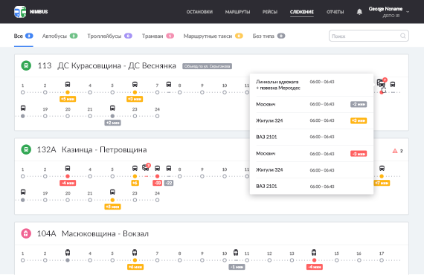Select Жигули 324 row with +3 мин badge
The image size is (424, 275).
pos(312,120)
